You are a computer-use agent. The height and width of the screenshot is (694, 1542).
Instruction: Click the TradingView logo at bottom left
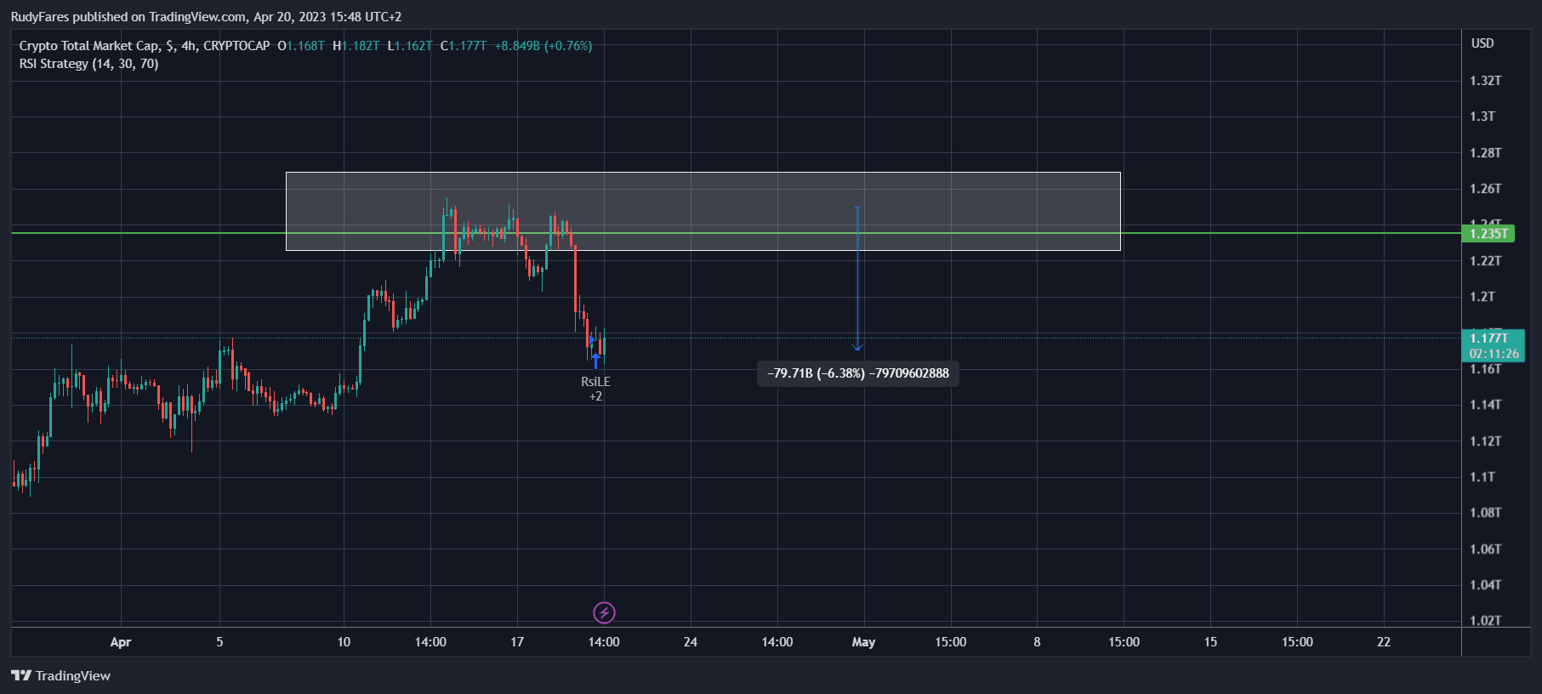pyautogui.click(x=21, y=675)
